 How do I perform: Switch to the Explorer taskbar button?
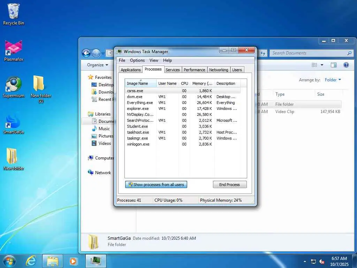click(x=52, y=261)
